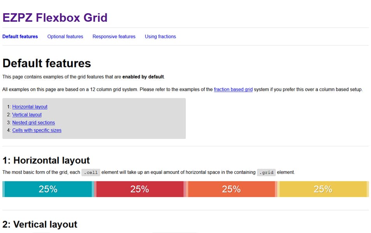Click the bold 'enabled by default' text
Viewport: 371px width, 233px height.
click(143, 77)
